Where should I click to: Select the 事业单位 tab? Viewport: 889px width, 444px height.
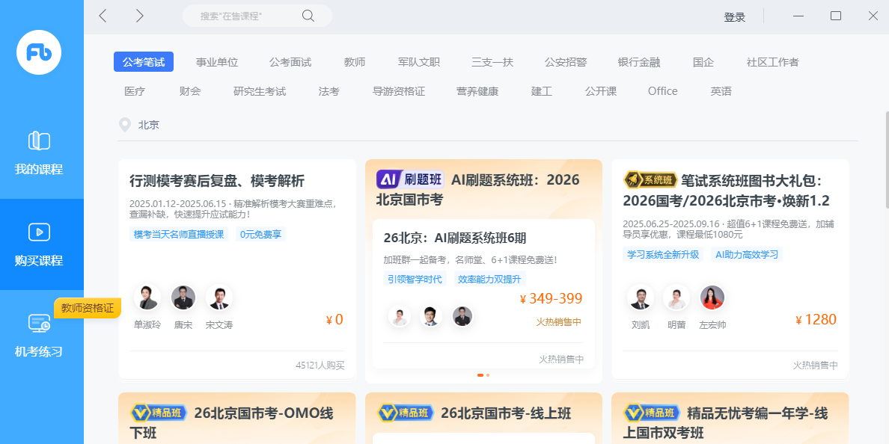(216, 62)
